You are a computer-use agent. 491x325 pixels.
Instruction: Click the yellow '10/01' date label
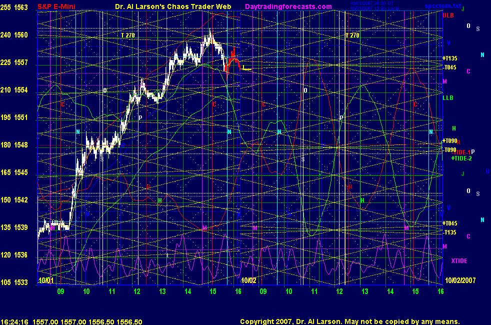(46, 280)
